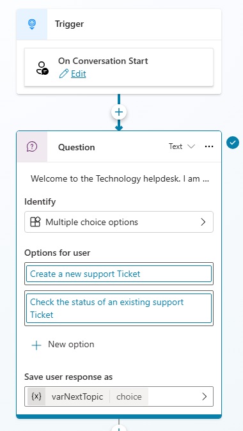Open the Text message type dropdown
This screenshot has height=431, width=243.
[x=182, y=146]
